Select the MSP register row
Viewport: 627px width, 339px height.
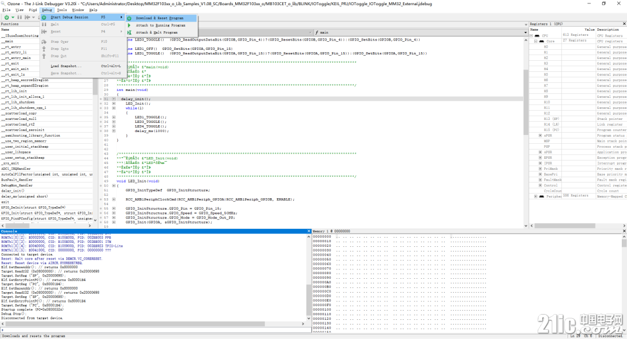578,141
